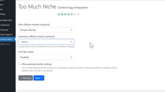Viewport: 165px width, 92px height.
Task: Click the Too Much Niche page heading
Action: click(x=37, y=7)
